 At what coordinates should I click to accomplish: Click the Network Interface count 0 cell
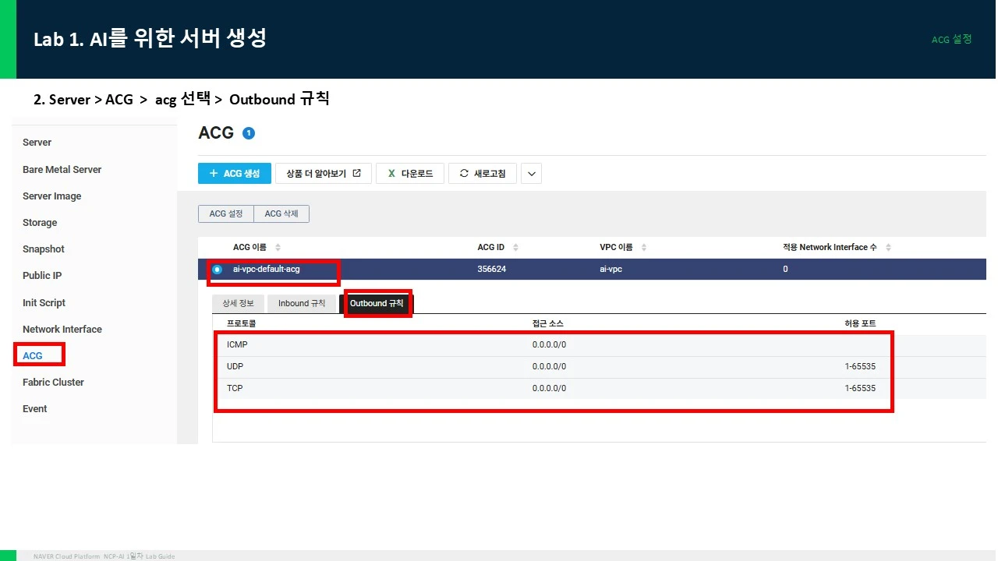(785, 269)
